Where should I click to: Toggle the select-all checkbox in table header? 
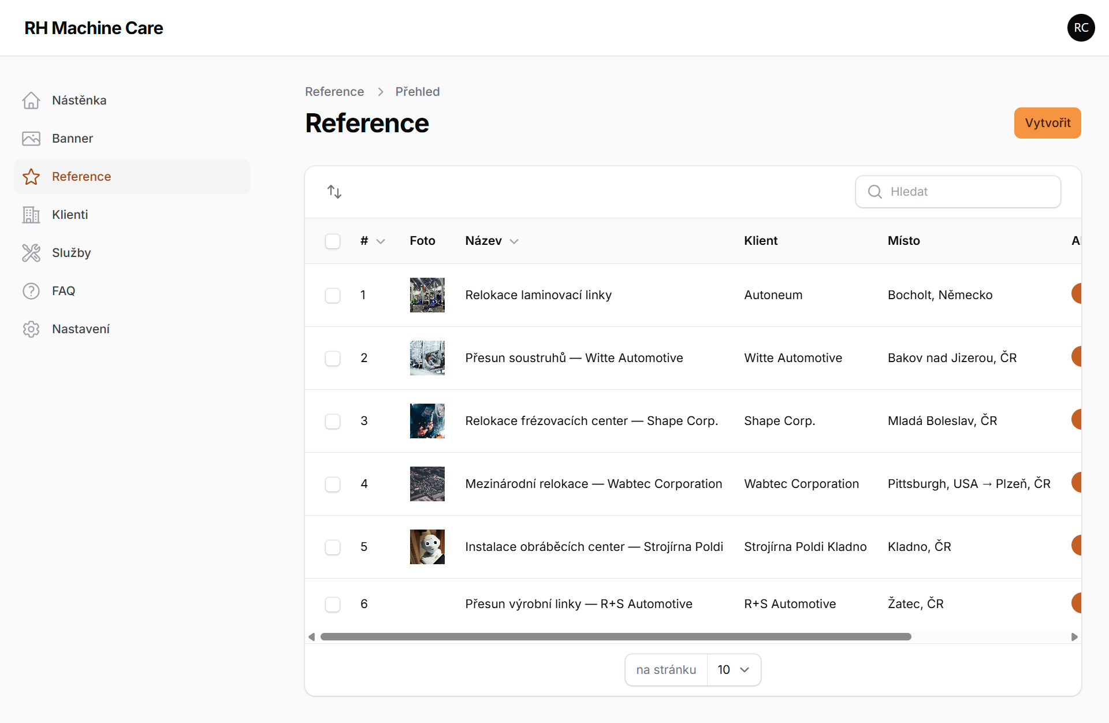pos(333,241)
